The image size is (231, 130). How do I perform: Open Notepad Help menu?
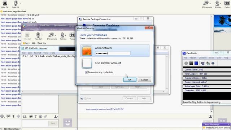coord(53,53)
